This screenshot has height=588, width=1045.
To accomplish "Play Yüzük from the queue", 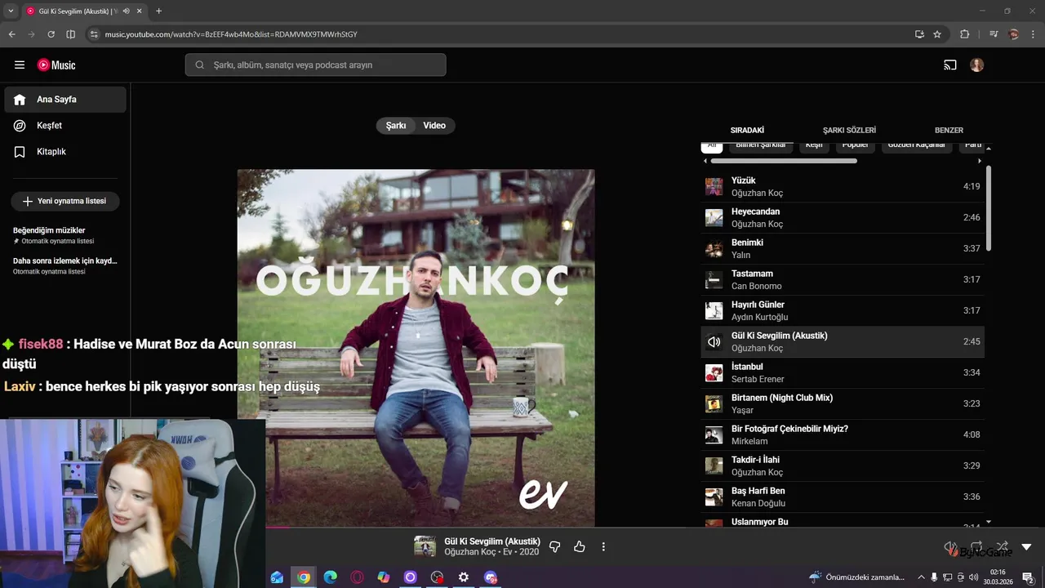I will (x=843, y=186).
